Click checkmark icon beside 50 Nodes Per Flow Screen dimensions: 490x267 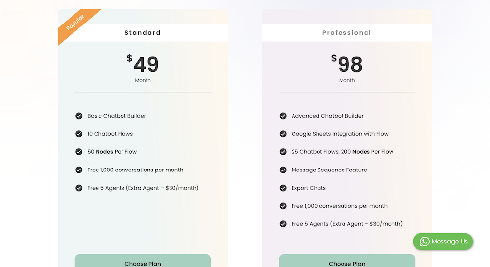[79, 152]
